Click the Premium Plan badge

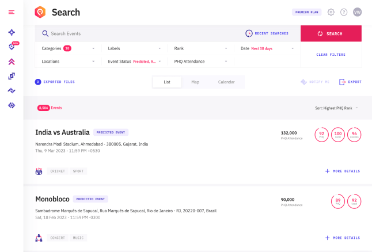(x=306, y=12)
